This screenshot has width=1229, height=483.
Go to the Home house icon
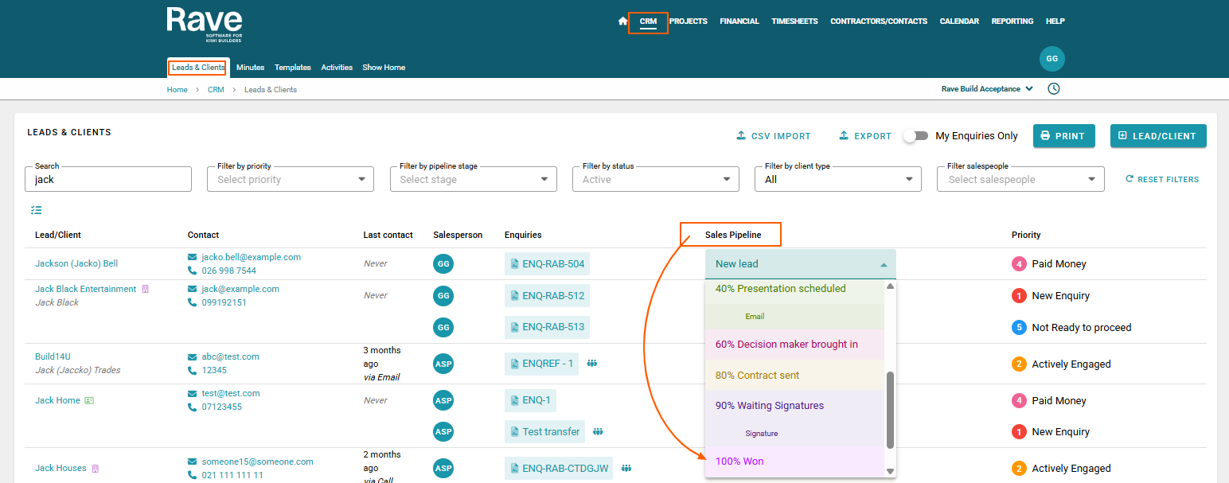[x=622, y=21]
